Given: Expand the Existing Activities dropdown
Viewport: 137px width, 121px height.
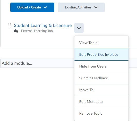Looking at the screenshot, I should tap(81, 7).
